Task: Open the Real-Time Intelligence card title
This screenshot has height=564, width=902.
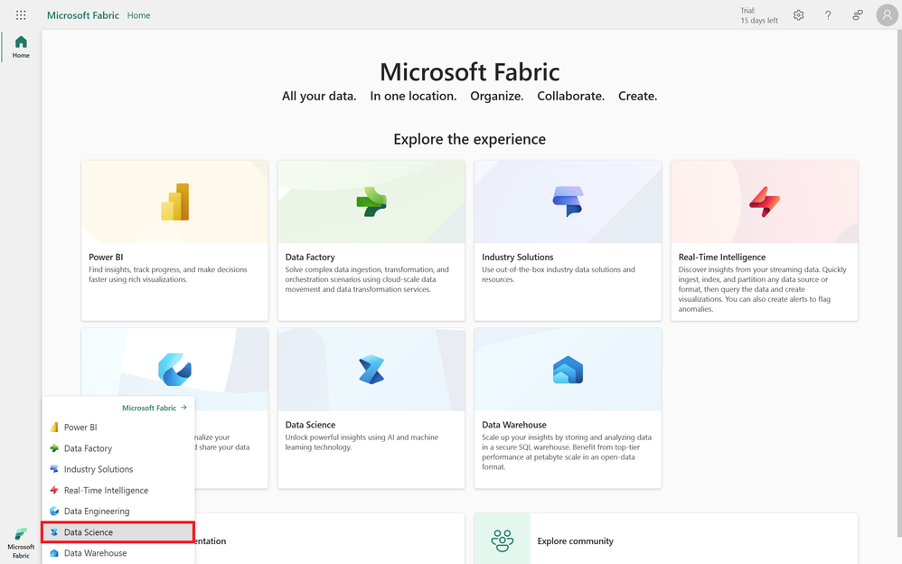Action: pyautogui.click(x=722, y=258)
